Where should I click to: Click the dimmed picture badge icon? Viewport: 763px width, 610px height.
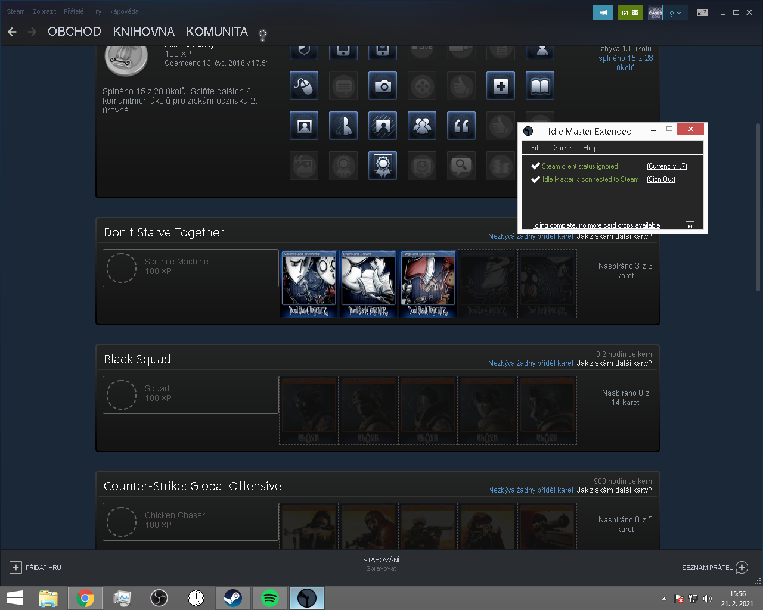(304, 165)
